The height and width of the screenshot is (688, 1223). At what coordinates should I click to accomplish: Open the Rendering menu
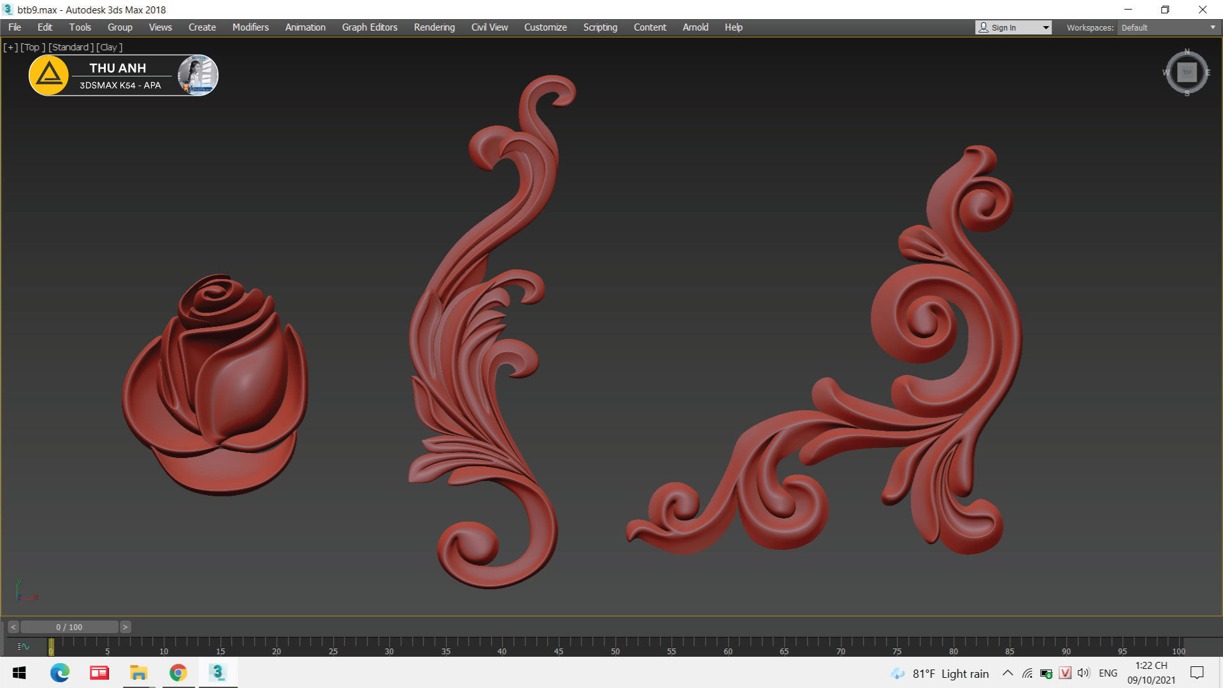434,27
